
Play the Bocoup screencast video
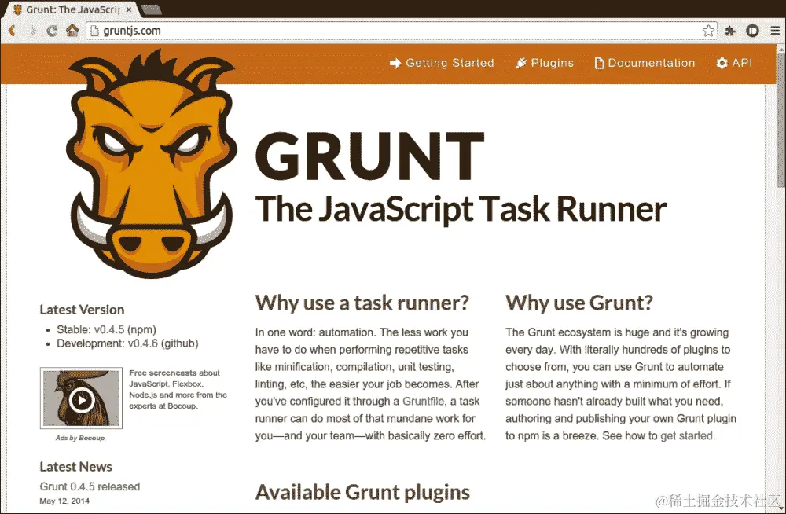(81, 400)
